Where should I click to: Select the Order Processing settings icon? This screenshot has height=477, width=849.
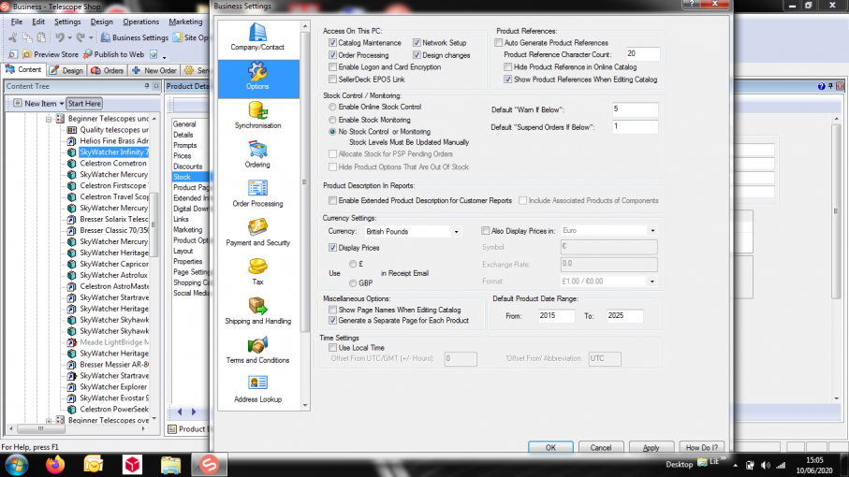[x=257, y=190]
